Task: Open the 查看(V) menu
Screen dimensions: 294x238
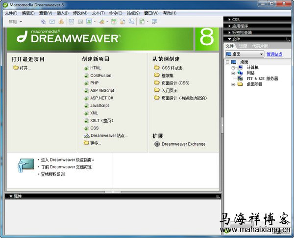Action: coord(46,13)
